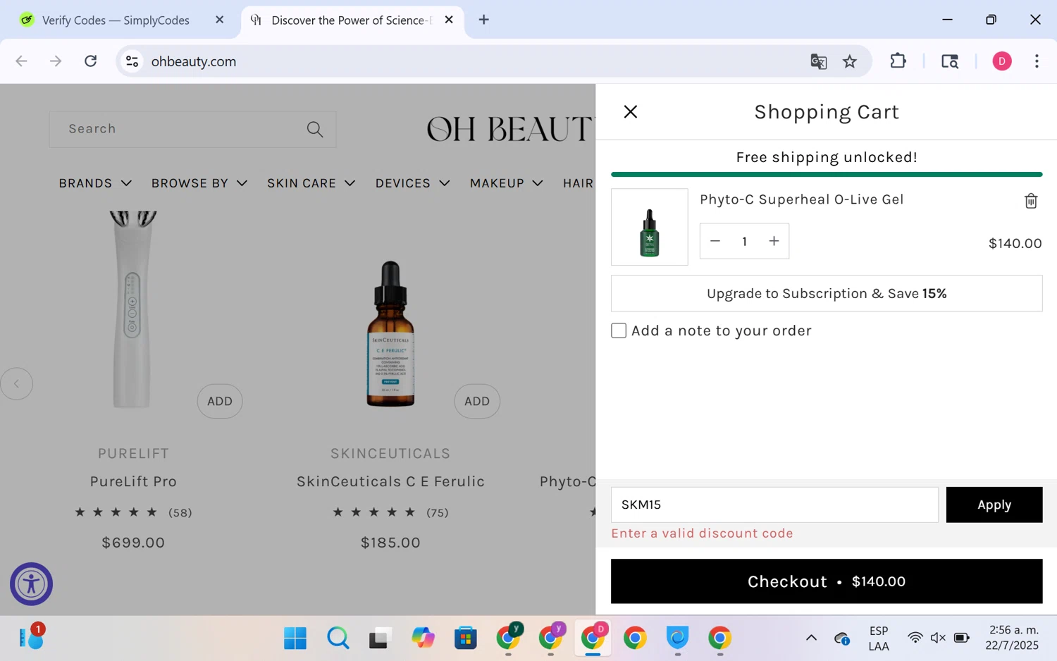Screen dimensions: 1057x661
Task: Expand the DEVICES menu
Action: [412, 183]
